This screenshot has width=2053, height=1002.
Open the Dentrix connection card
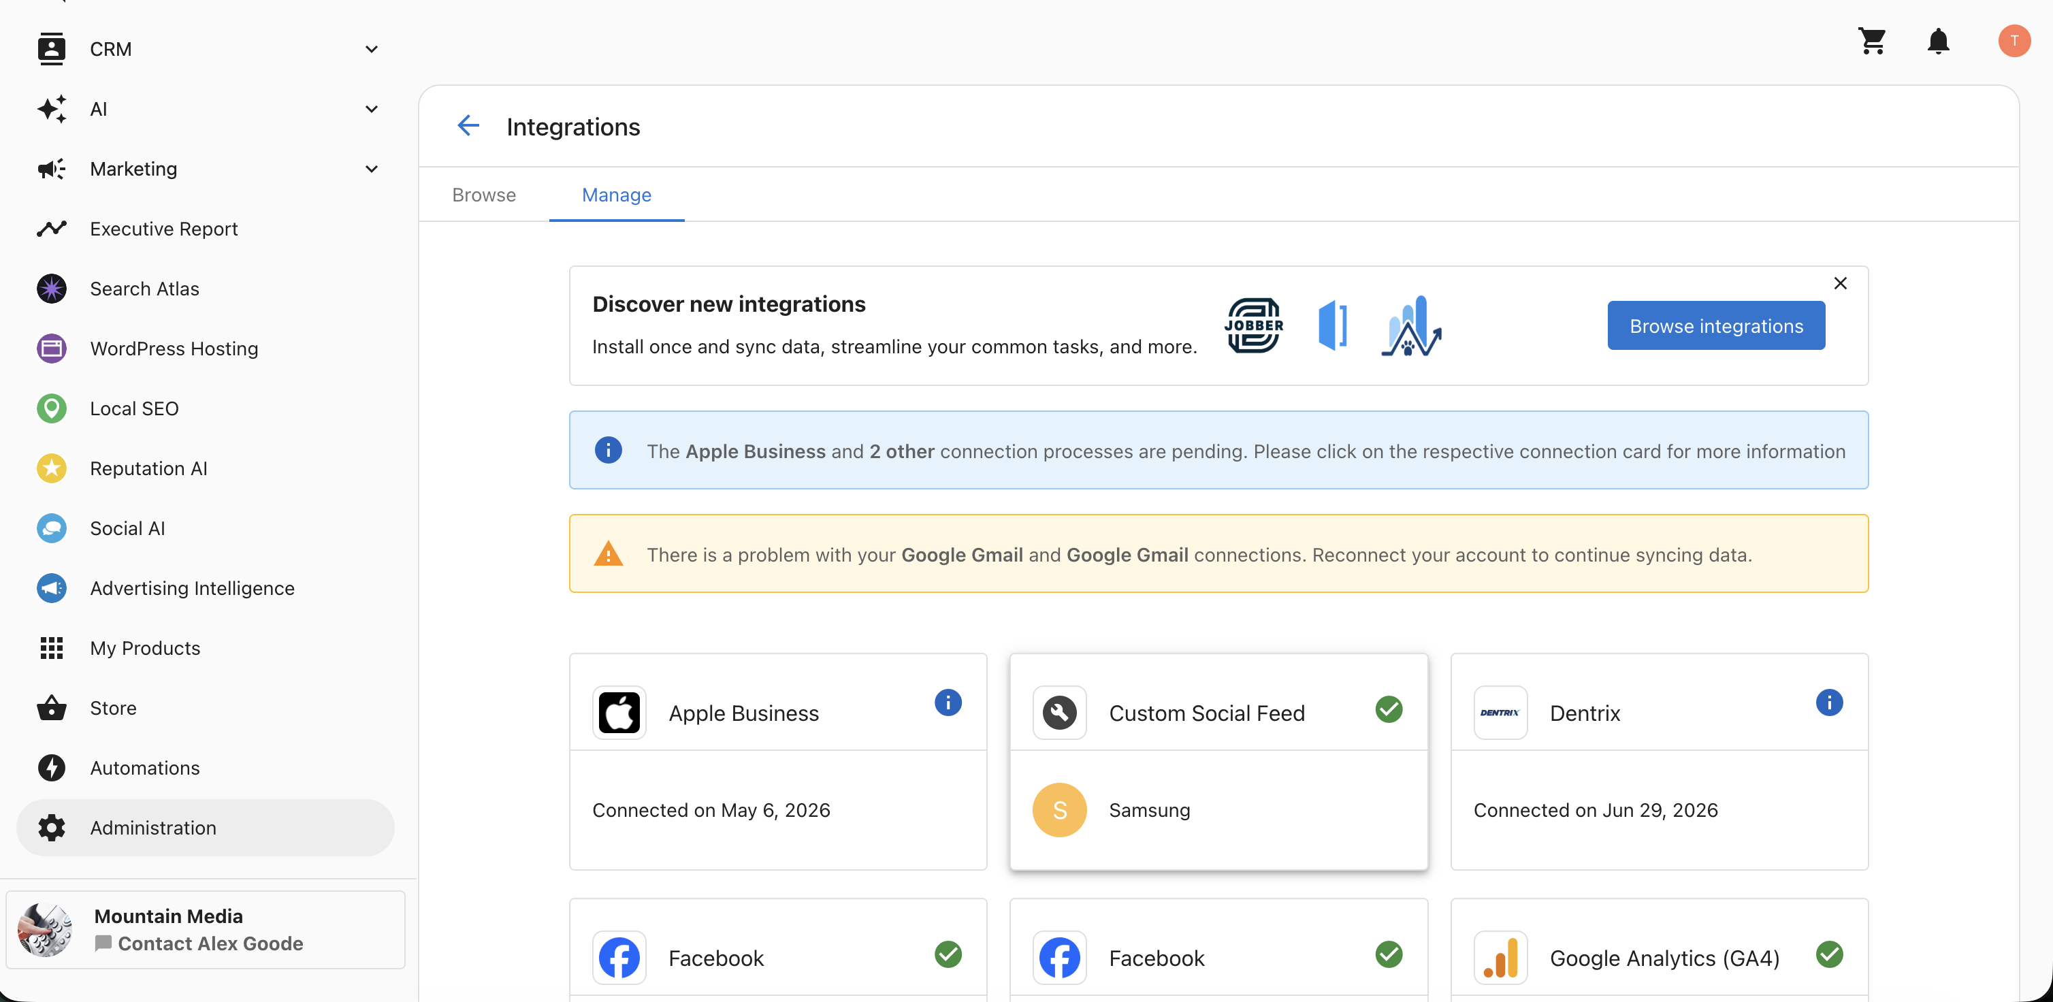[1660, 761]
